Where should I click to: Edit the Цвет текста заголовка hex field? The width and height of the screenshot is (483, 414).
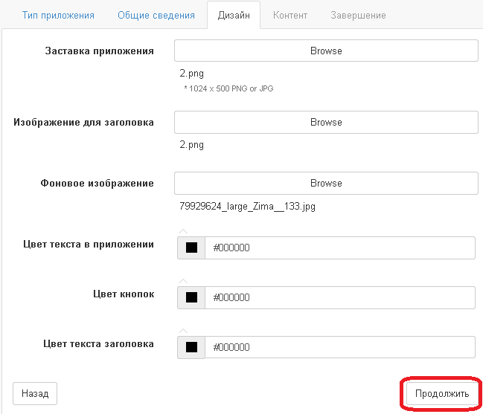coord(340,347)
